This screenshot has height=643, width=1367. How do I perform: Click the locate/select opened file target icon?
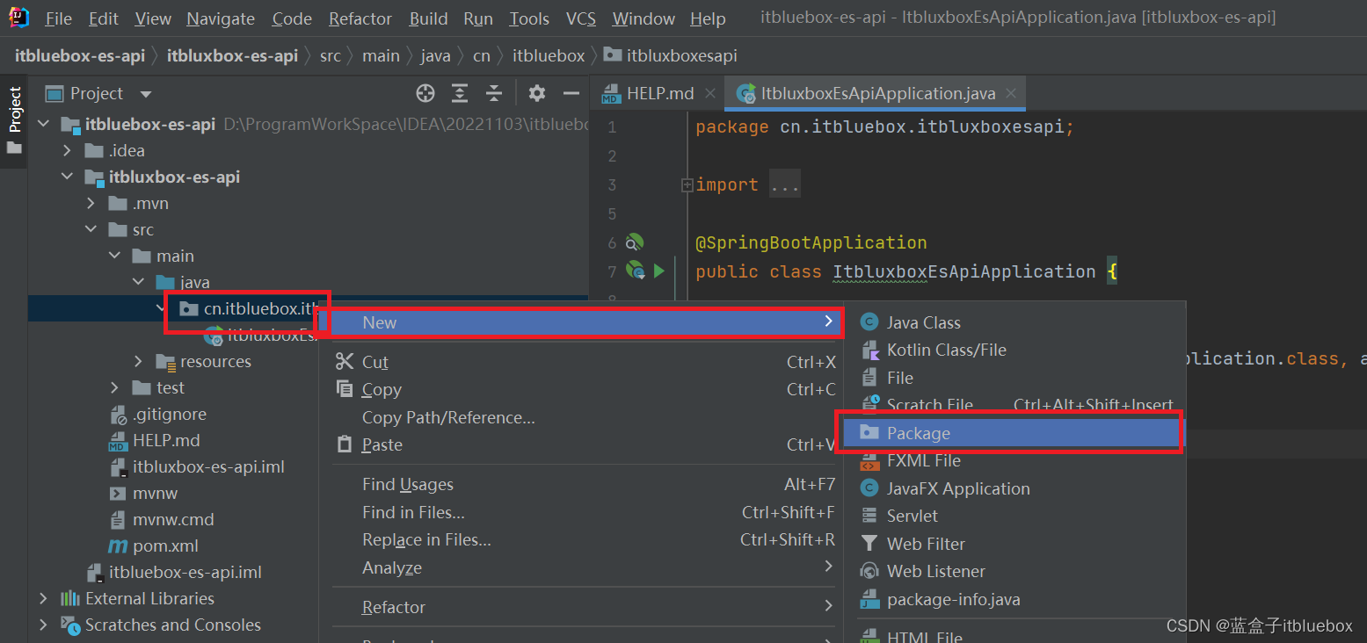(425, 93)
